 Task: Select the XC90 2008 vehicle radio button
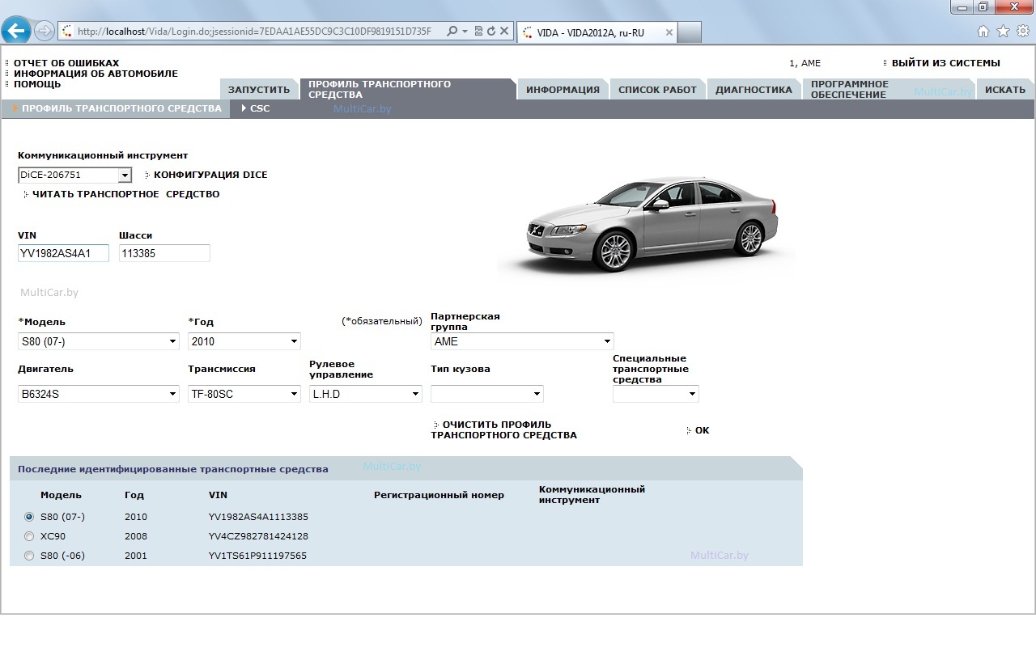click(29, 535)
